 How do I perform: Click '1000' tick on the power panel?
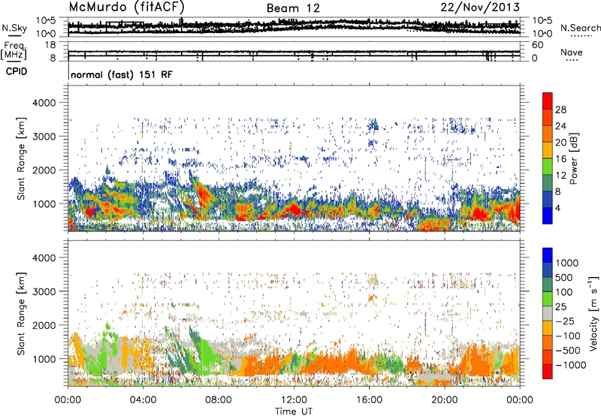click(x=44, y=203)
